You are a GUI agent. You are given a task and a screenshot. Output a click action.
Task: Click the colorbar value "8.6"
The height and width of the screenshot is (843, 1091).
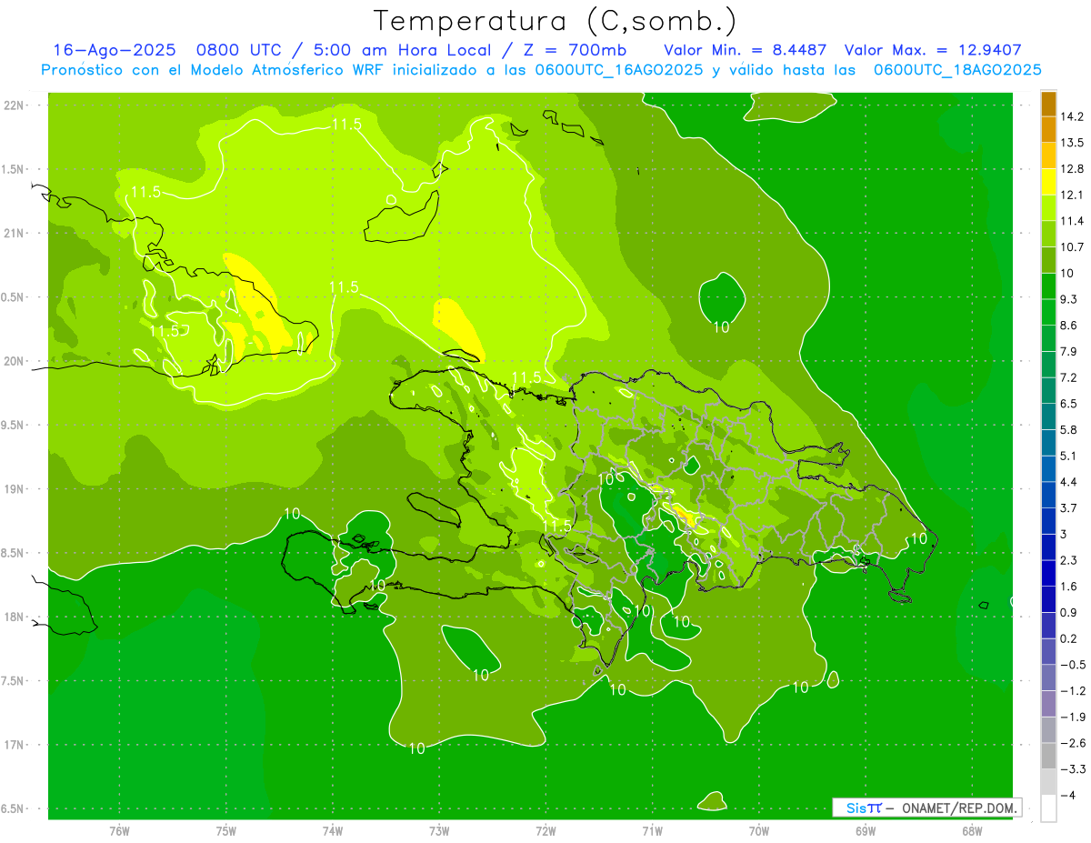tap(1069, 326)
